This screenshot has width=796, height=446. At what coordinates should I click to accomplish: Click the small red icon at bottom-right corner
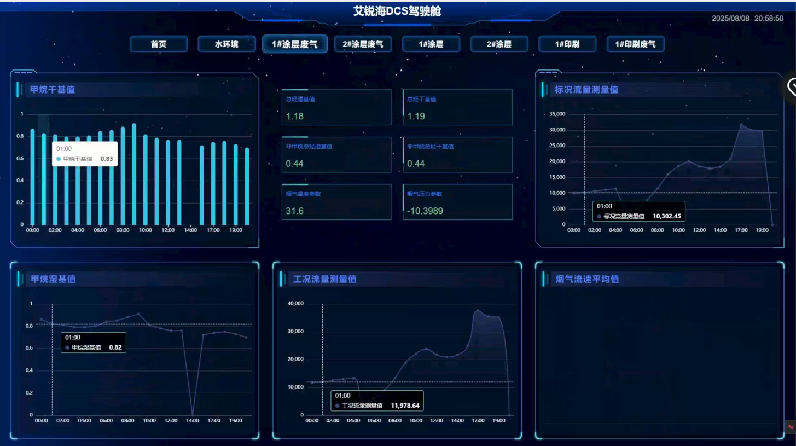click(791, 427)
